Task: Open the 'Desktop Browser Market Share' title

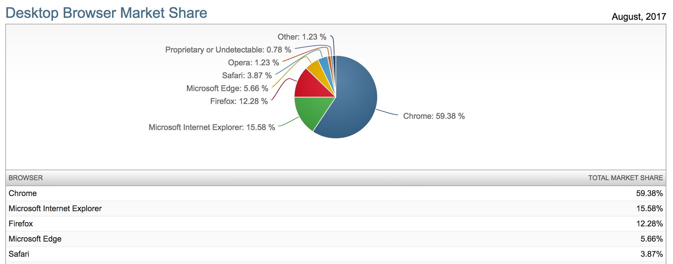Action: (x=106, y=13)
